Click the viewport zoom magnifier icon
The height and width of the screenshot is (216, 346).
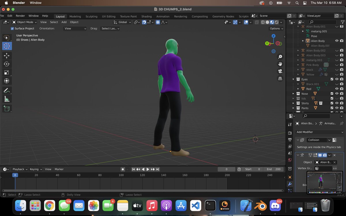tap(280, 57)
